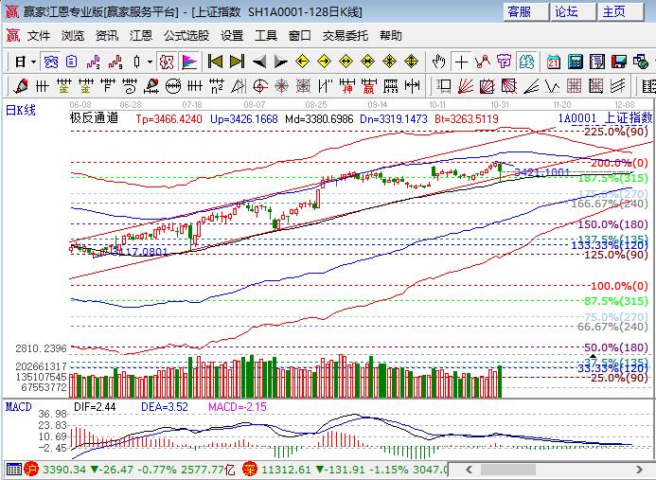The height and width of the screenshot is (480, 656).
Task: Click the MACD indicator label
Action: tap(19, 406)
